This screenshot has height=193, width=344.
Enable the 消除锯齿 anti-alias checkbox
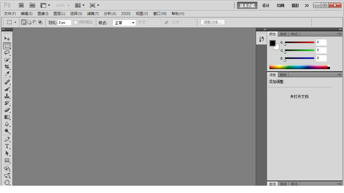point(76,23)
